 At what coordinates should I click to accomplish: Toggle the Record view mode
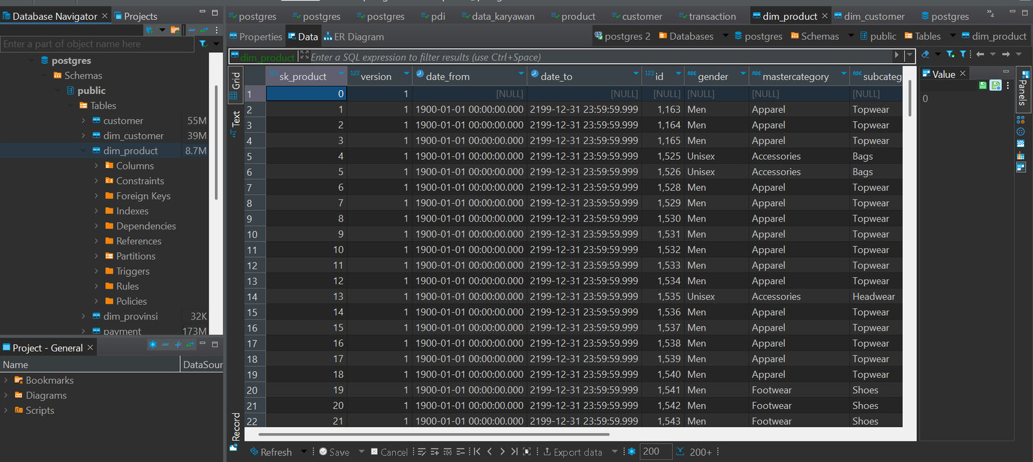pos(236,430)
